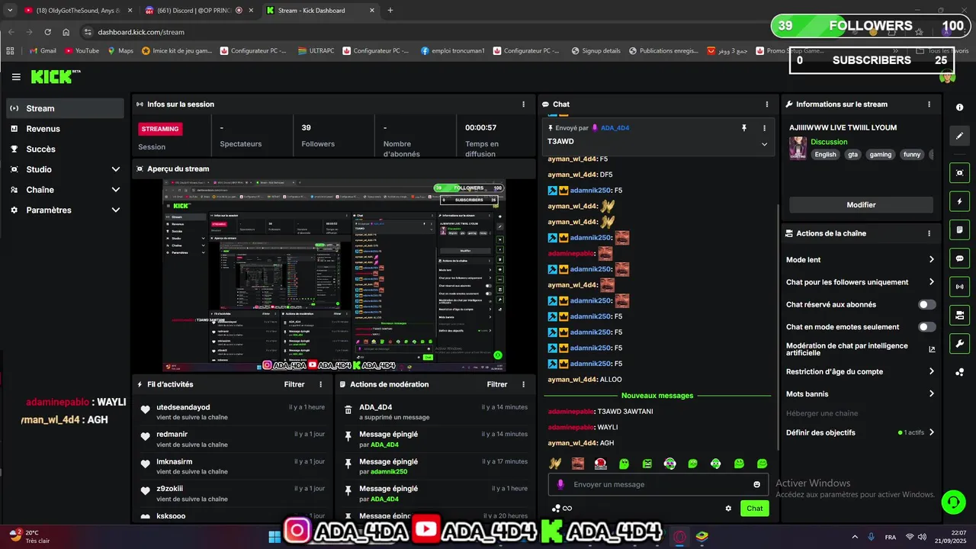Open Fil d'activités three-dot menu
976x549 pixels.
coord(320,384)
